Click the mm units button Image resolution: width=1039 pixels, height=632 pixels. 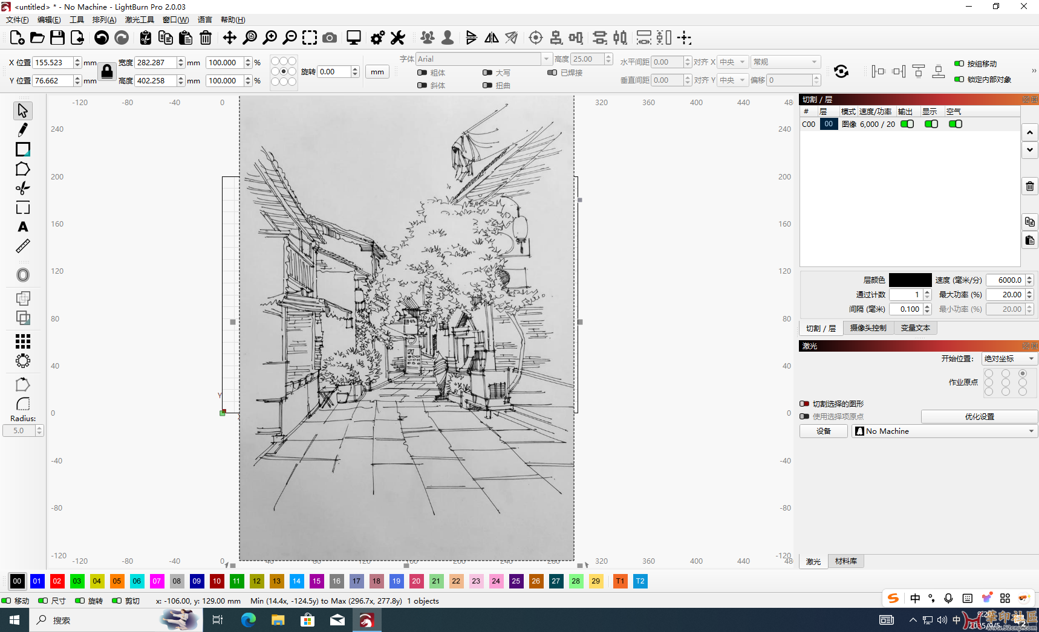pyautogui.click(x=377, y=71)
